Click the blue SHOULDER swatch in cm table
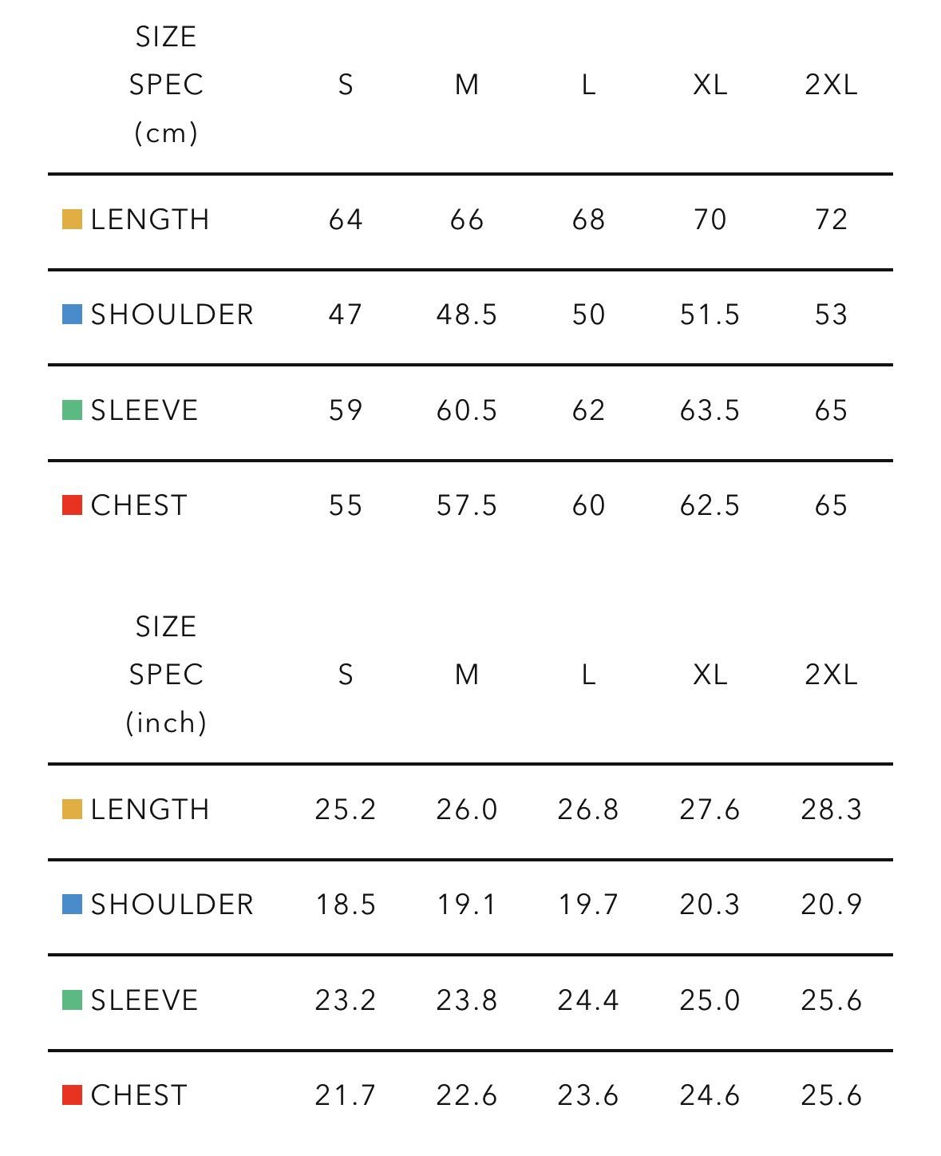The width and height of the screenshot is (941, 1156). 72,315
